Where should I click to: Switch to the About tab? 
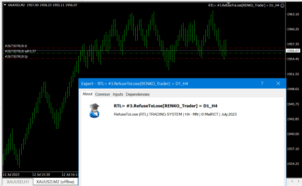(x=87, y=94)
